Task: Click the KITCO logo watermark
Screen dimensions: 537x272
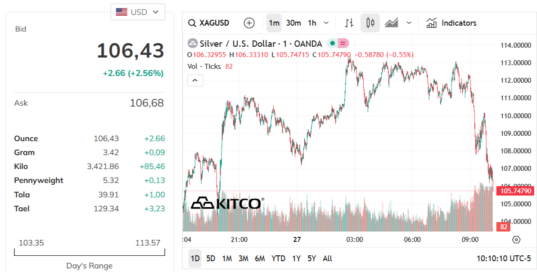Action: (226, 203)
